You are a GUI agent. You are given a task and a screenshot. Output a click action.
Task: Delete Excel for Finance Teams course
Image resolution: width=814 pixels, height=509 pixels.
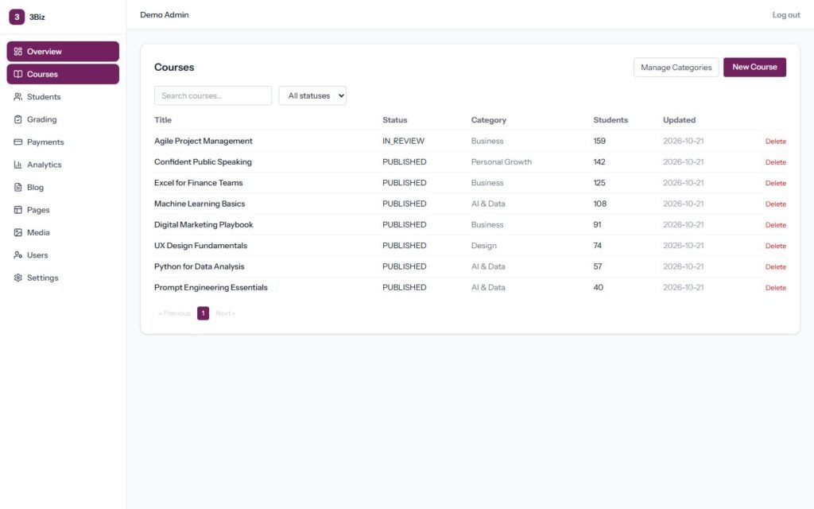point(776,183)
